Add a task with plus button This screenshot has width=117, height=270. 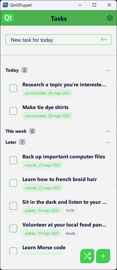coord(103,256)
